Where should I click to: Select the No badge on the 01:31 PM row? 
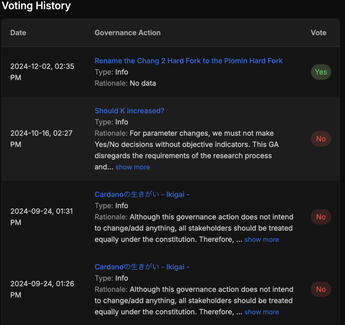pos(321,217)
